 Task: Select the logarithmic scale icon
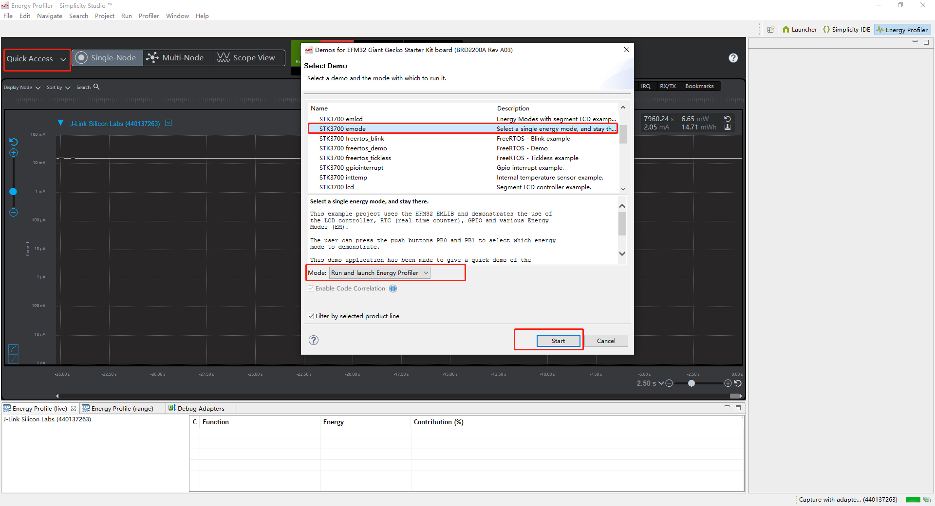[14, 349]
